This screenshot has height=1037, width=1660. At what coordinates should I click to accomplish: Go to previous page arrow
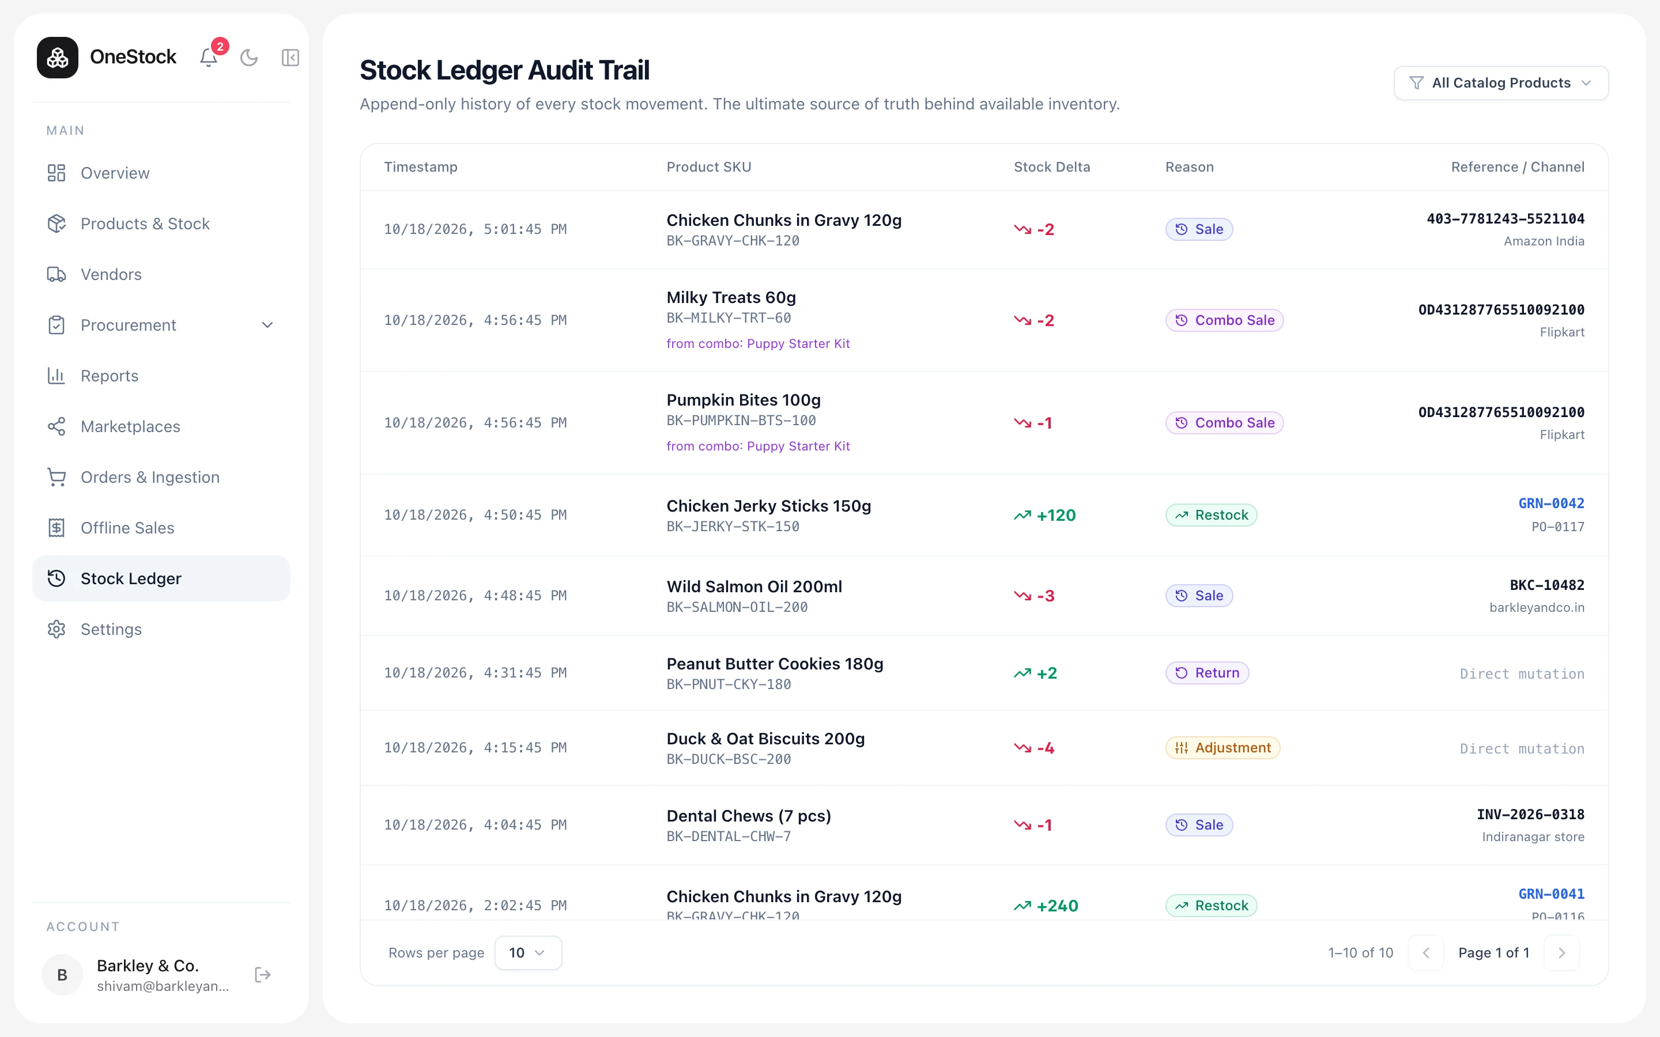pyautogui.click(x=1426, y=953)
